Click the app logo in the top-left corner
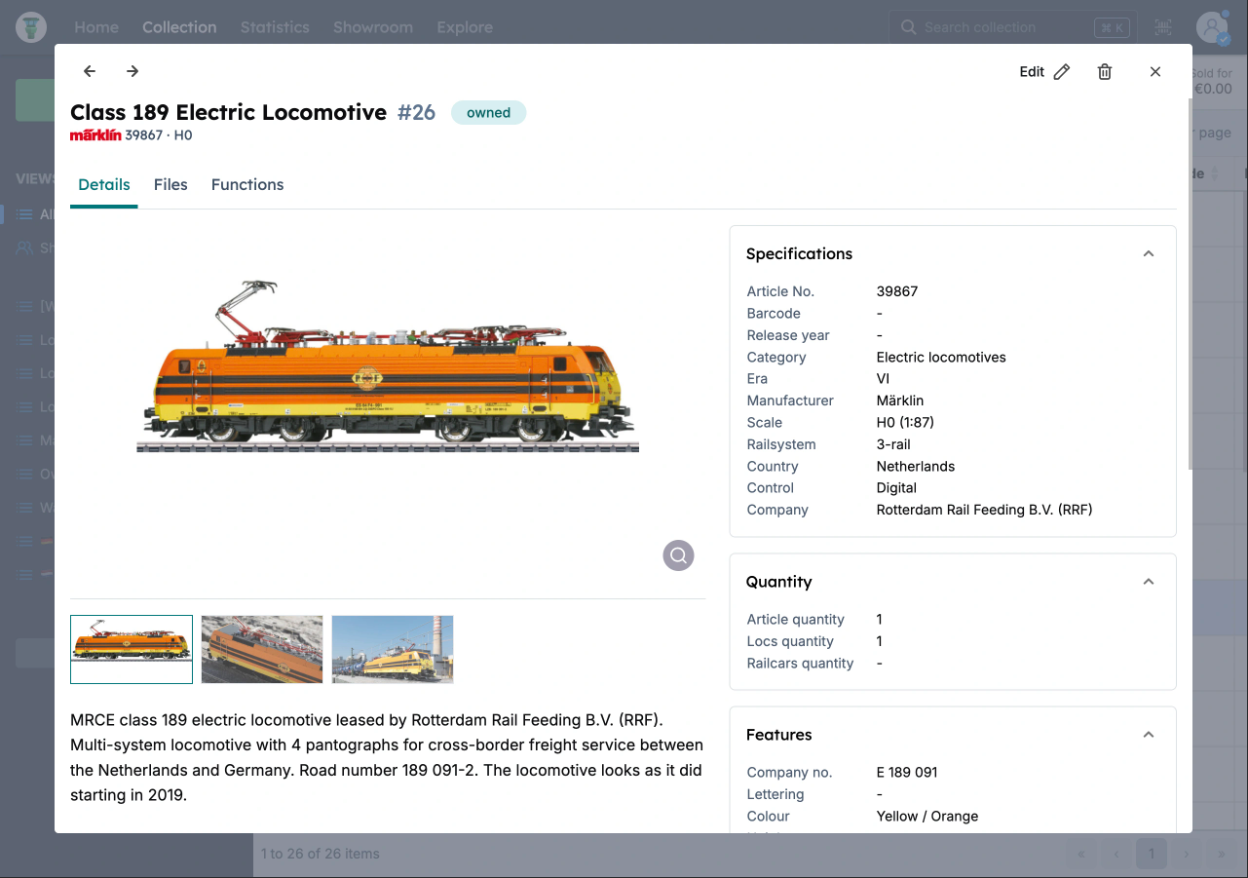The height and width of the screenshot is (878, 1248). 30,26
